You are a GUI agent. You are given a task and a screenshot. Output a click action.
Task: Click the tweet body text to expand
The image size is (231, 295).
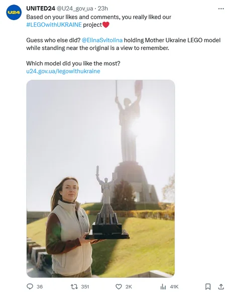click(x=124, y=44)
